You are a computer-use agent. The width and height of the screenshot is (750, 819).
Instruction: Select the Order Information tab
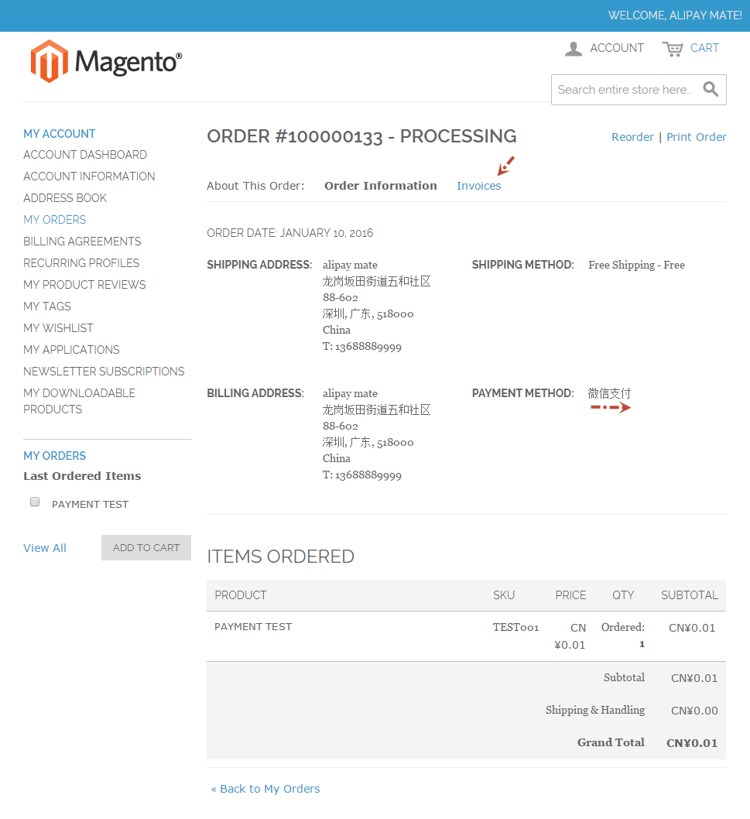[x=380, y=186]
